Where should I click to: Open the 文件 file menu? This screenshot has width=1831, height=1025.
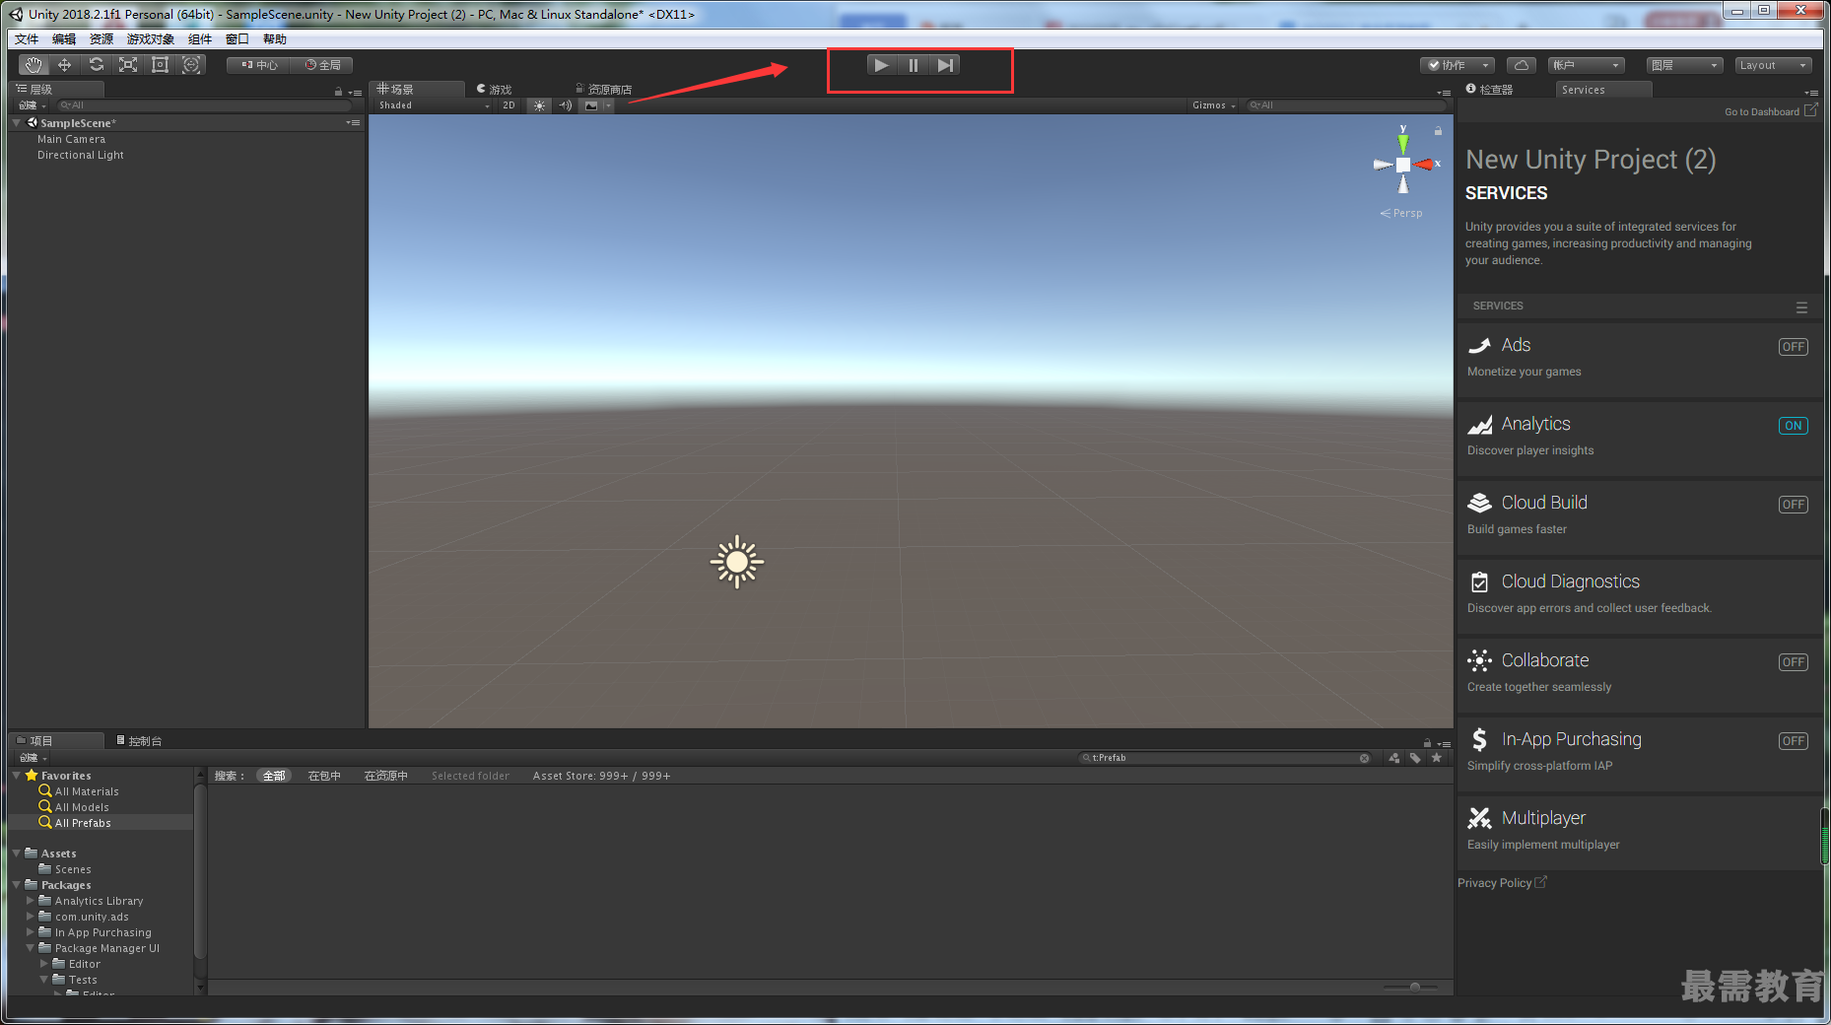27,39
